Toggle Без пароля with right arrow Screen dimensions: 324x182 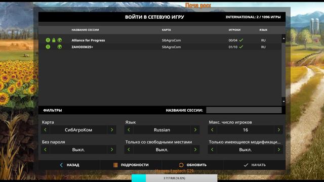112,150
